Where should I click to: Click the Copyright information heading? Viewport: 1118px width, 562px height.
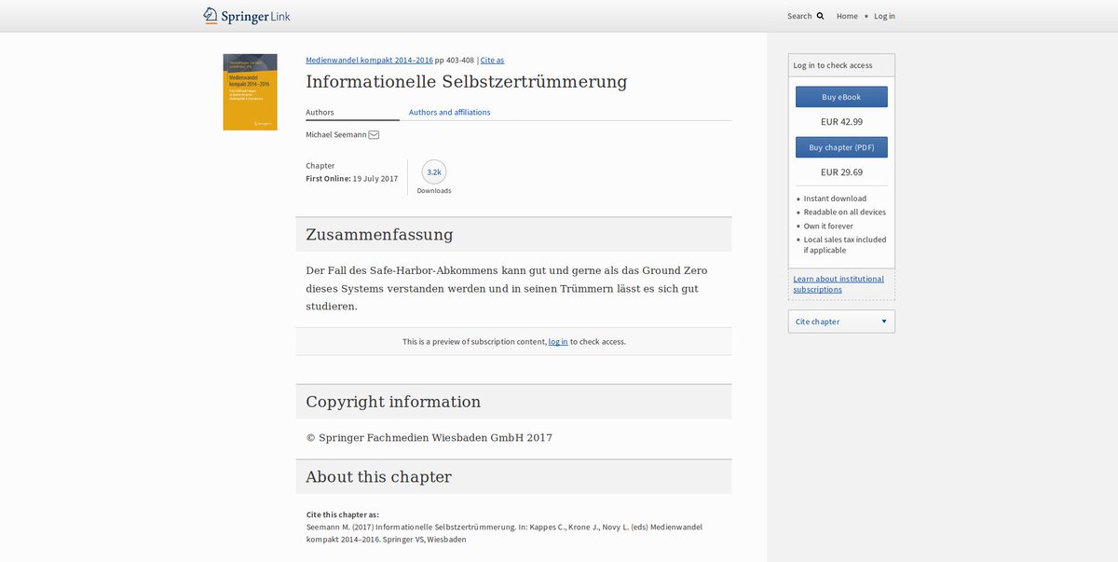pyautogui.click(x=393, y=402)
